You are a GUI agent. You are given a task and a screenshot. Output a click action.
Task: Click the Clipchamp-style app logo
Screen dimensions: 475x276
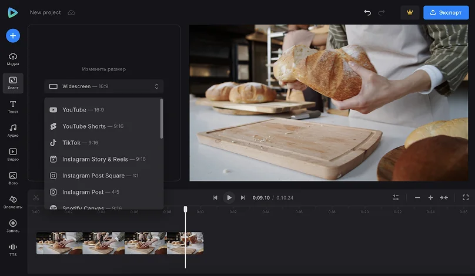(x=13, y=12)
